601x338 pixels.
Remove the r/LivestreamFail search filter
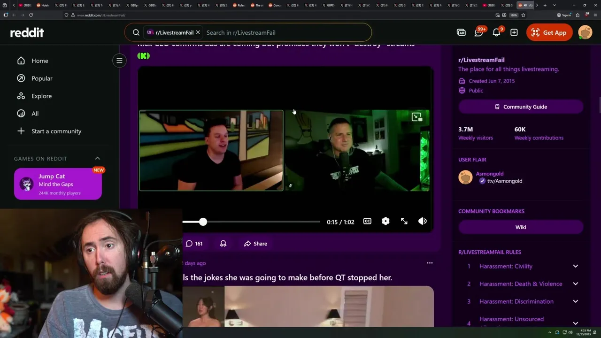pos(198,32)
